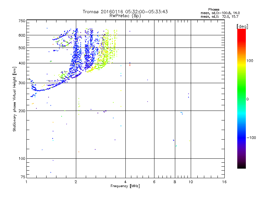
Task: Click the y-axis tick label '400'
Action: tap(22, 63)
